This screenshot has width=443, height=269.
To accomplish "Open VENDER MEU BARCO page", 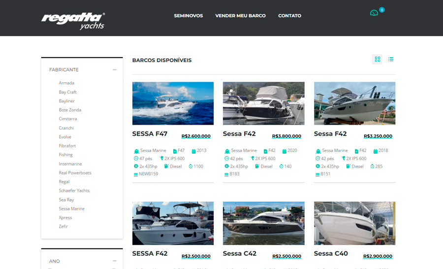I will click(240, 16).
